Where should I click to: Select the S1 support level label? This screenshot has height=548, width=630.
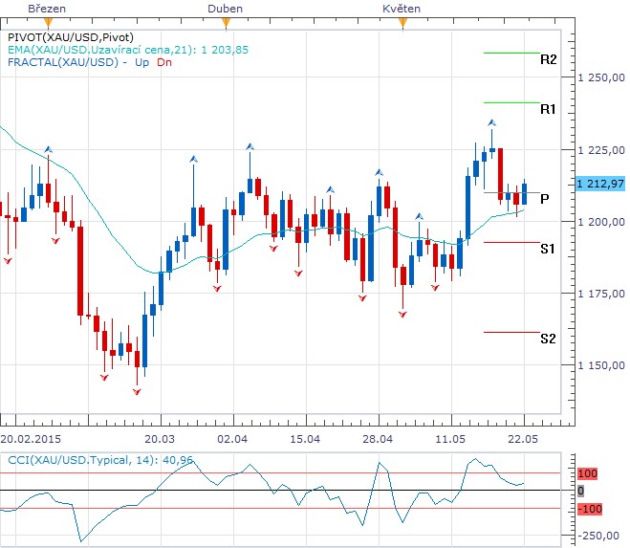point(548,249)
